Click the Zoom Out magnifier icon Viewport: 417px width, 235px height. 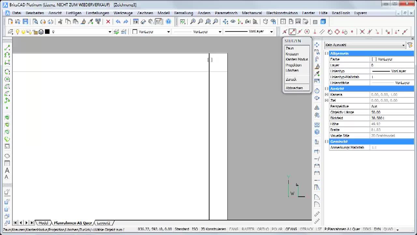[200, 22]
